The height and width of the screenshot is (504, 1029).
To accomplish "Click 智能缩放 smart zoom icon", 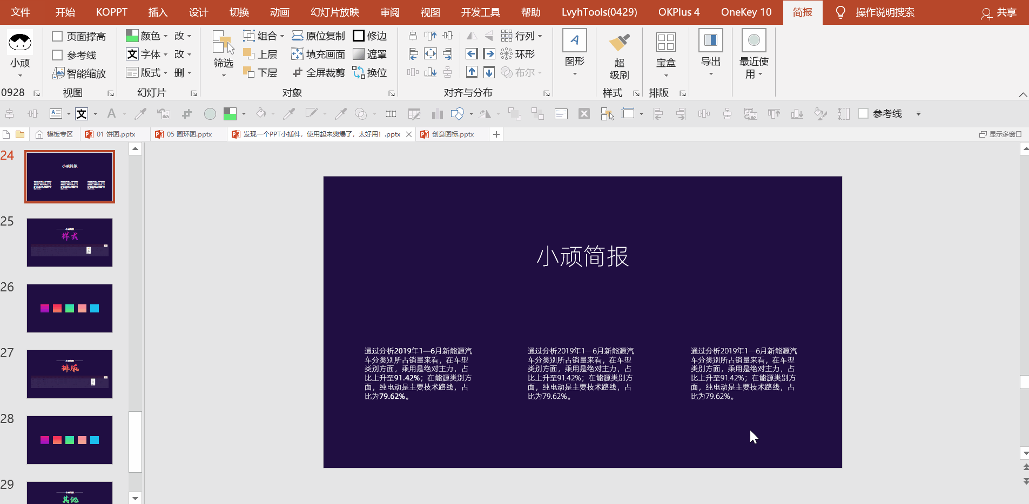I will [x=58, y=73].
